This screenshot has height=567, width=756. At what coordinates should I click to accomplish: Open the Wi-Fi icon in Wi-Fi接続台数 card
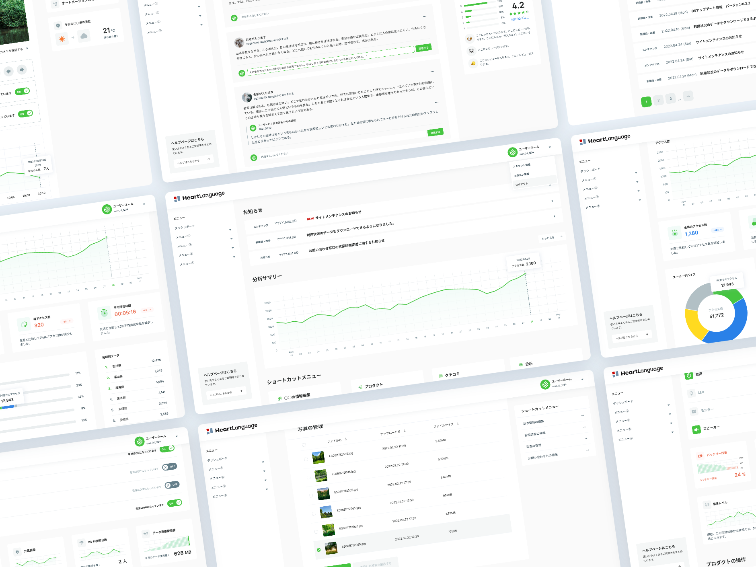click(82, 543)
